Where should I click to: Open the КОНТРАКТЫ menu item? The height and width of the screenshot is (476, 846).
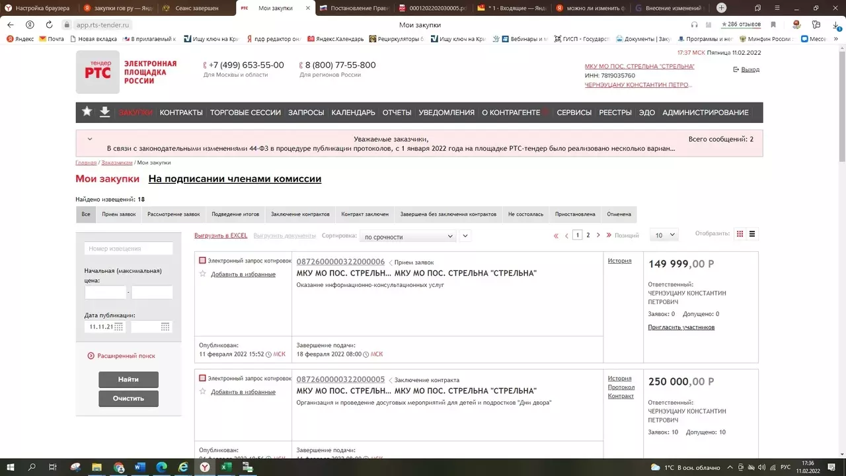point(181,112)
